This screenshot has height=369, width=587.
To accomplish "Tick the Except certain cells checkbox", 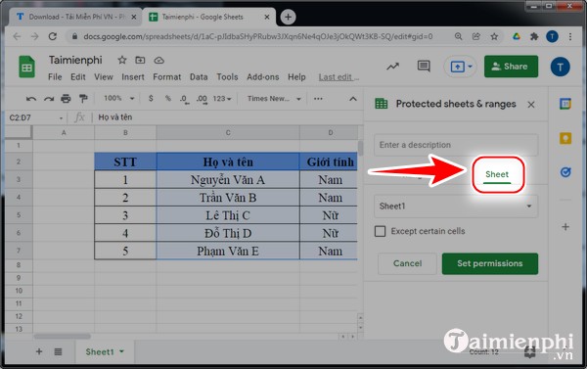I will point(380,231).
